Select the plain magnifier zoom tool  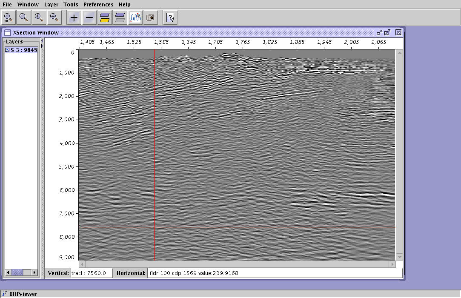pos(23,17)
